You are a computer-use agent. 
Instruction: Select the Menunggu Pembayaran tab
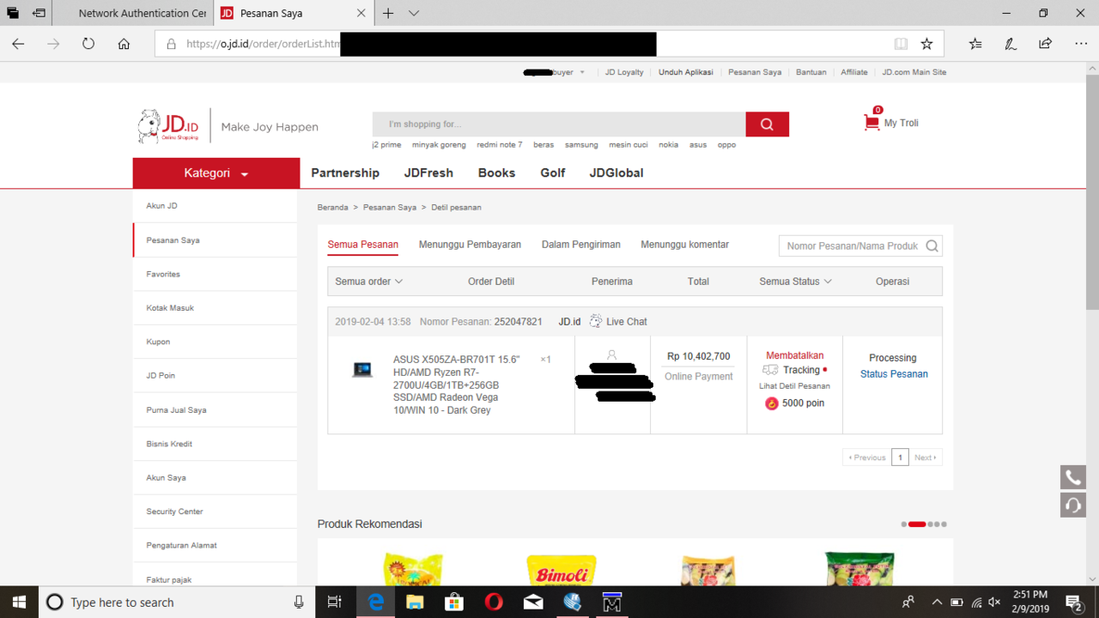(x=470, y=245)
